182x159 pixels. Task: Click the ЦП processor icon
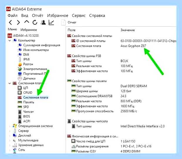[20, 88]
